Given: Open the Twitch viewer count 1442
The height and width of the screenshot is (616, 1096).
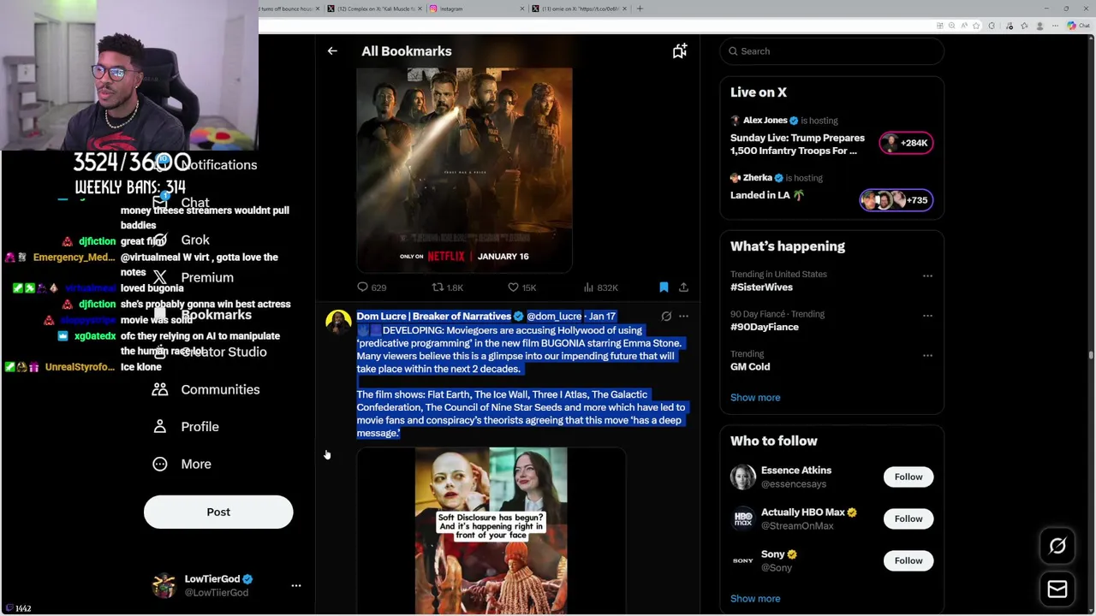Looking at the screenshot, I should click(18, 608).
